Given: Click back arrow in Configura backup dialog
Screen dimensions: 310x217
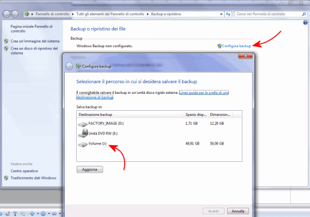Looking at the screenshot, I should (x=69, y=66).
